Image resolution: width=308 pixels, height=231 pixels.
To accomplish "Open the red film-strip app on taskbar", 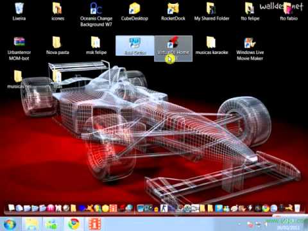I will (94, 225).
